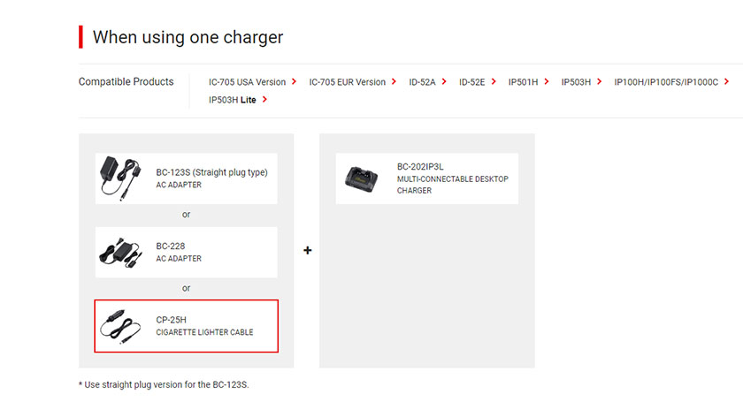Click the red chevron beside IP503H Lite
Image resolution: width=743 pixels, height=417 pixels.
pyautogui.click(x=264, y=100)
